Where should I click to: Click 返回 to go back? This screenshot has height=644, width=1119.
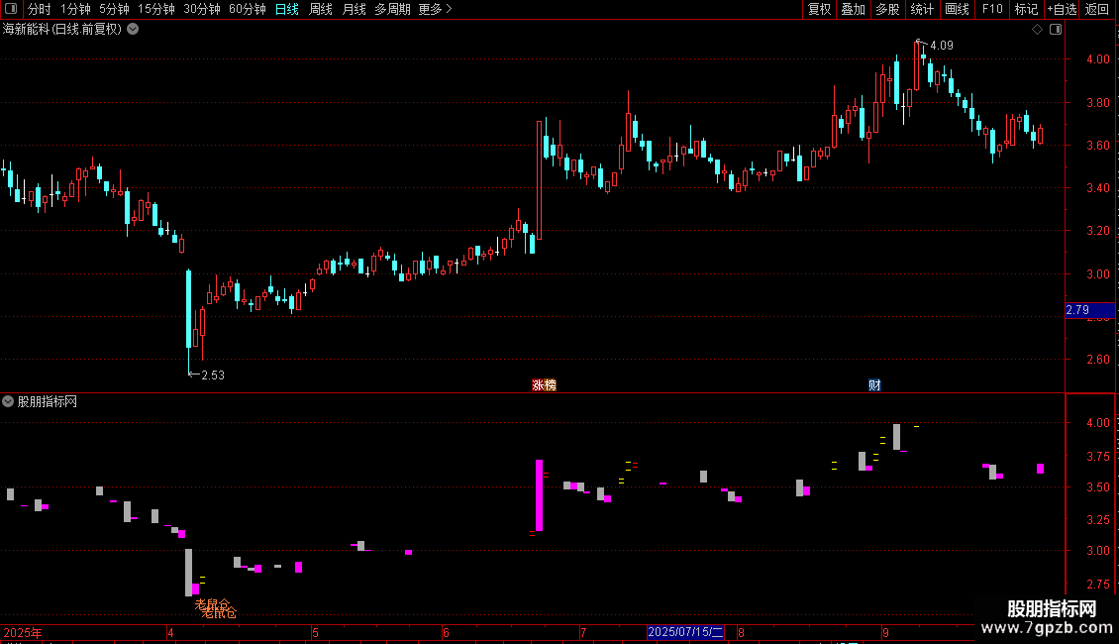(x=1097, y=9)
